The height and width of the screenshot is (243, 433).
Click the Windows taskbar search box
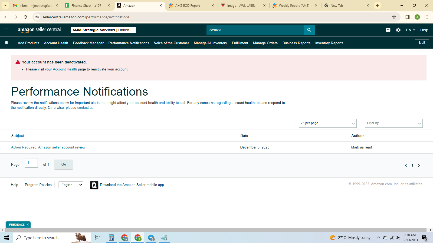tap(52, 238)
